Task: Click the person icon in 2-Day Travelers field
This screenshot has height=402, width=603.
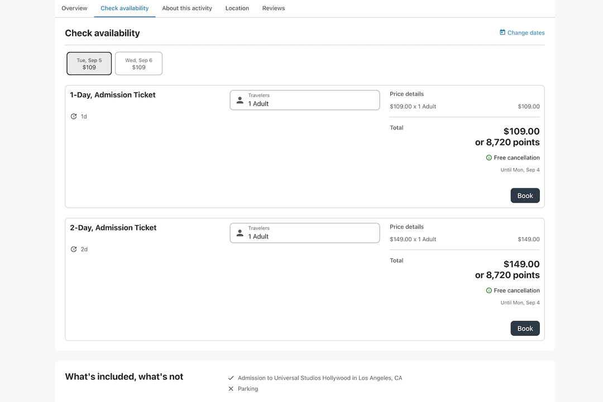Action: [240, 233]
